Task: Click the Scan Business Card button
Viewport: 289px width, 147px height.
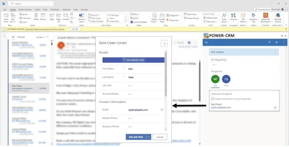Action: click(x=133, y=60)
